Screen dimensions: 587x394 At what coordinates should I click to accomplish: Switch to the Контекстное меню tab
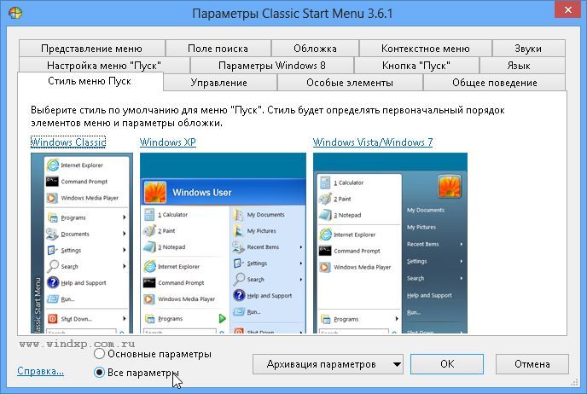pos(425,49)
